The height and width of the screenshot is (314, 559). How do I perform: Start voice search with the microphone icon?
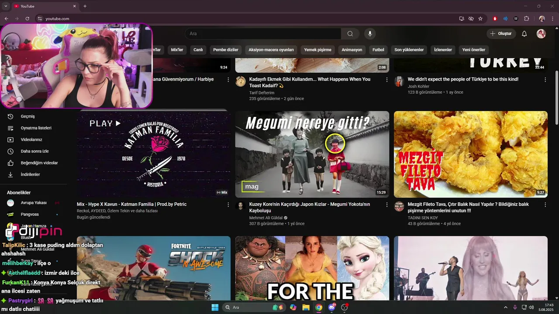[370, 34]
